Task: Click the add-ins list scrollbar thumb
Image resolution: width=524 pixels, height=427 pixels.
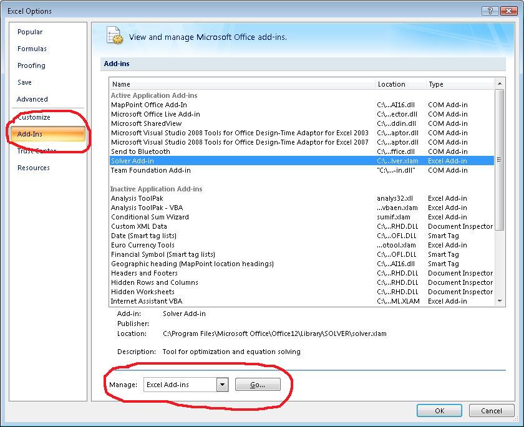Action: click(500, 160)
